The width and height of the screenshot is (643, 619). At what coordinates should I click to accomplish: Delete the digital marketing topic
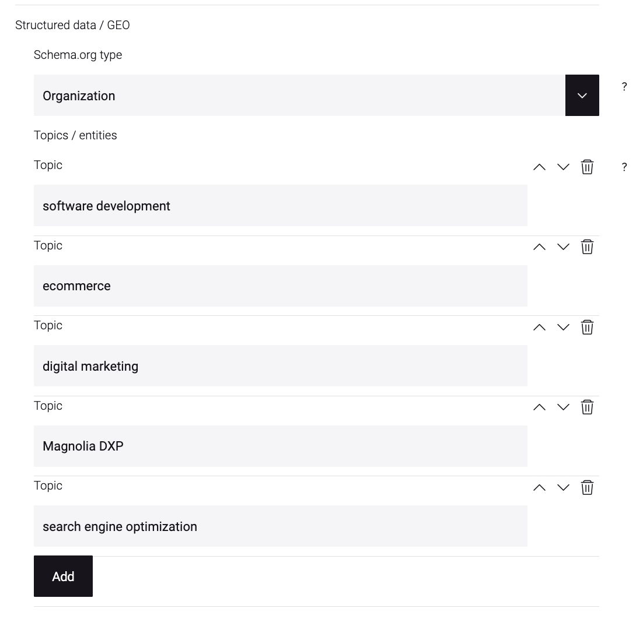[587, 328]
